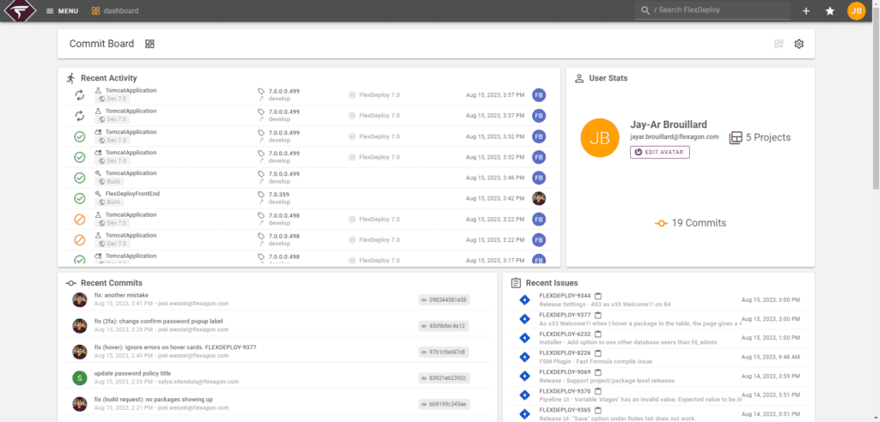This screenshot has width=880, height=422.
Task: Click commit hash 45d9bfec4a12
Action: 444,326
